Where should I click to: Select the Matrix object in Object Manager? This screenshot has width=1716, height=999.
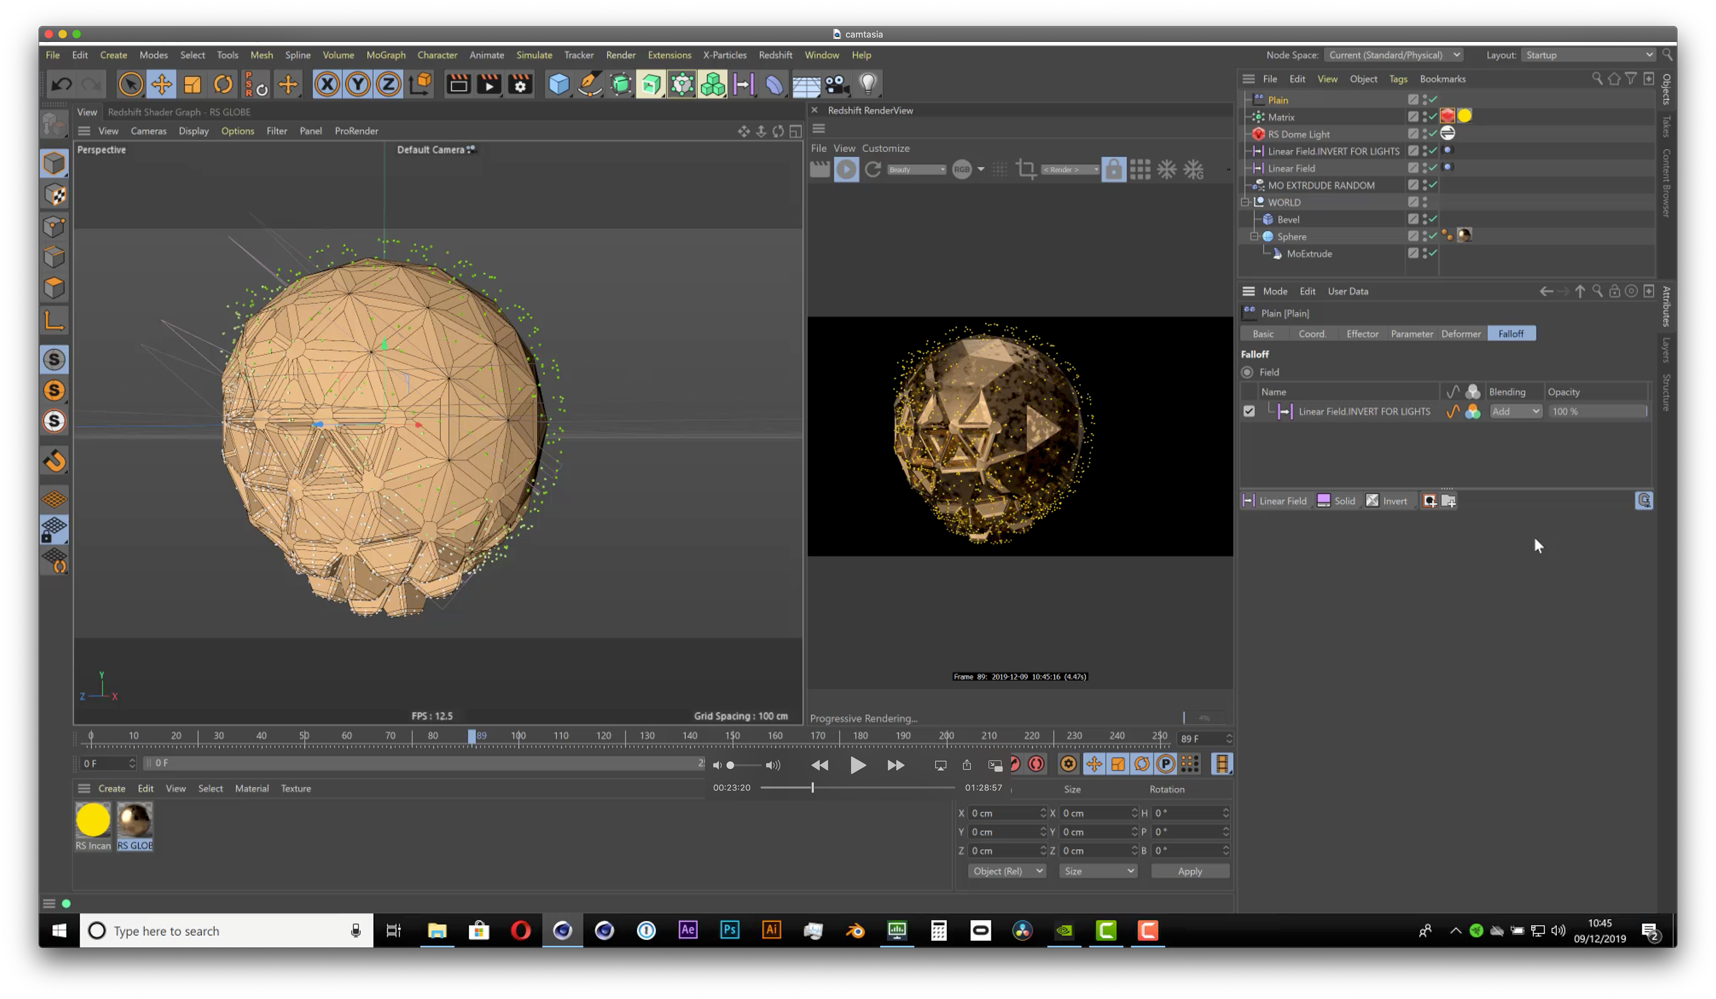coord(1281,117)
